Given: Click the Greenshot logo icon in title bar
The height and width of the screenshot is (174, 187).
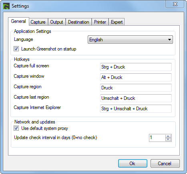Looking at the screenshot, I should click(x=6, y=6).
